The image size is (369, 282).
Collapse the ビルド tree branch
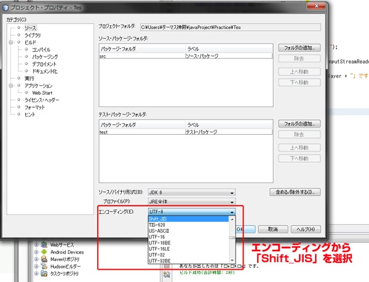pos(10,42)
